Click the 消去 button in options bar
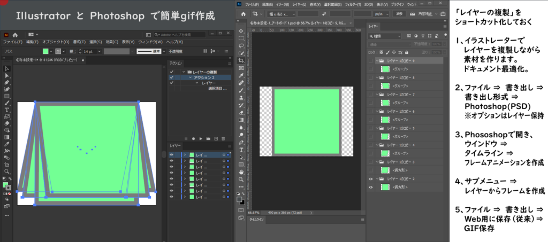This screenshot has width=548, height=242. click(x=400, y=13)
